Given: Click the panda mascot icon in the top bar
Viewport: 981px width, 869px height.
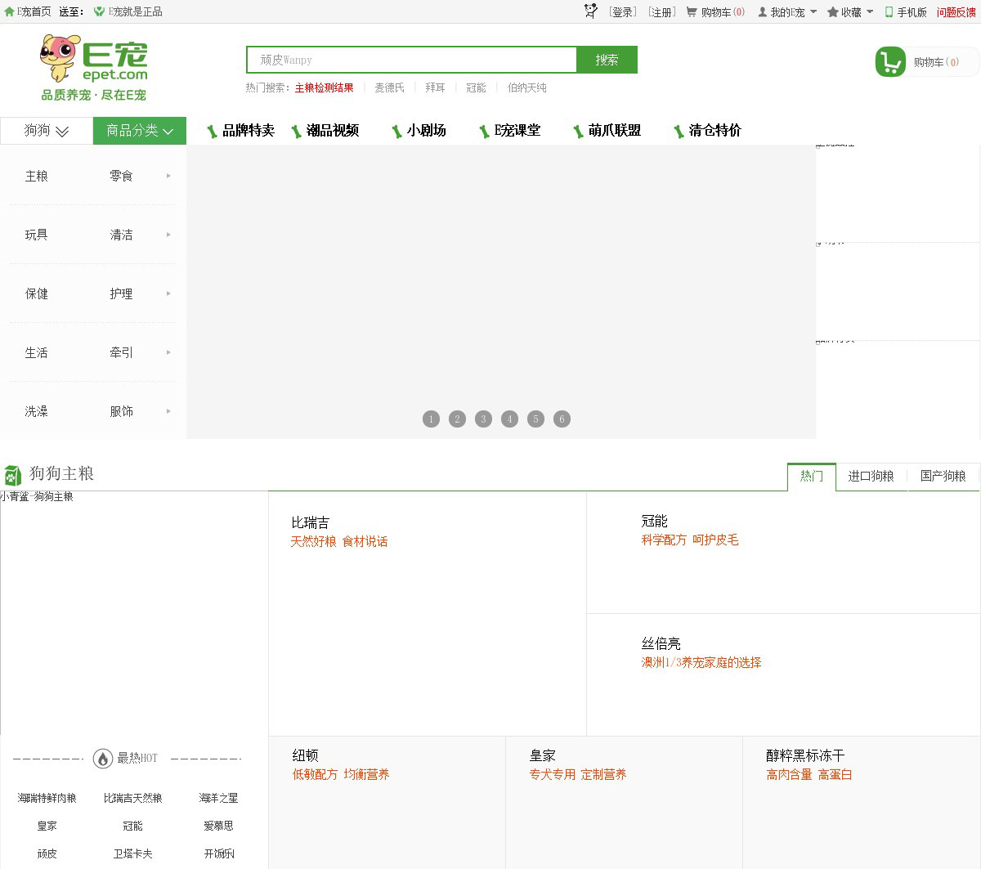Looking at the screenshot, I should (591, 11).
